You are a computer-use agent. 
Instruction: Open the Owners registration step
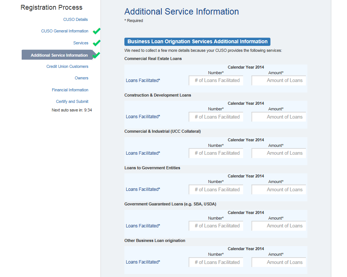point(81,78)
